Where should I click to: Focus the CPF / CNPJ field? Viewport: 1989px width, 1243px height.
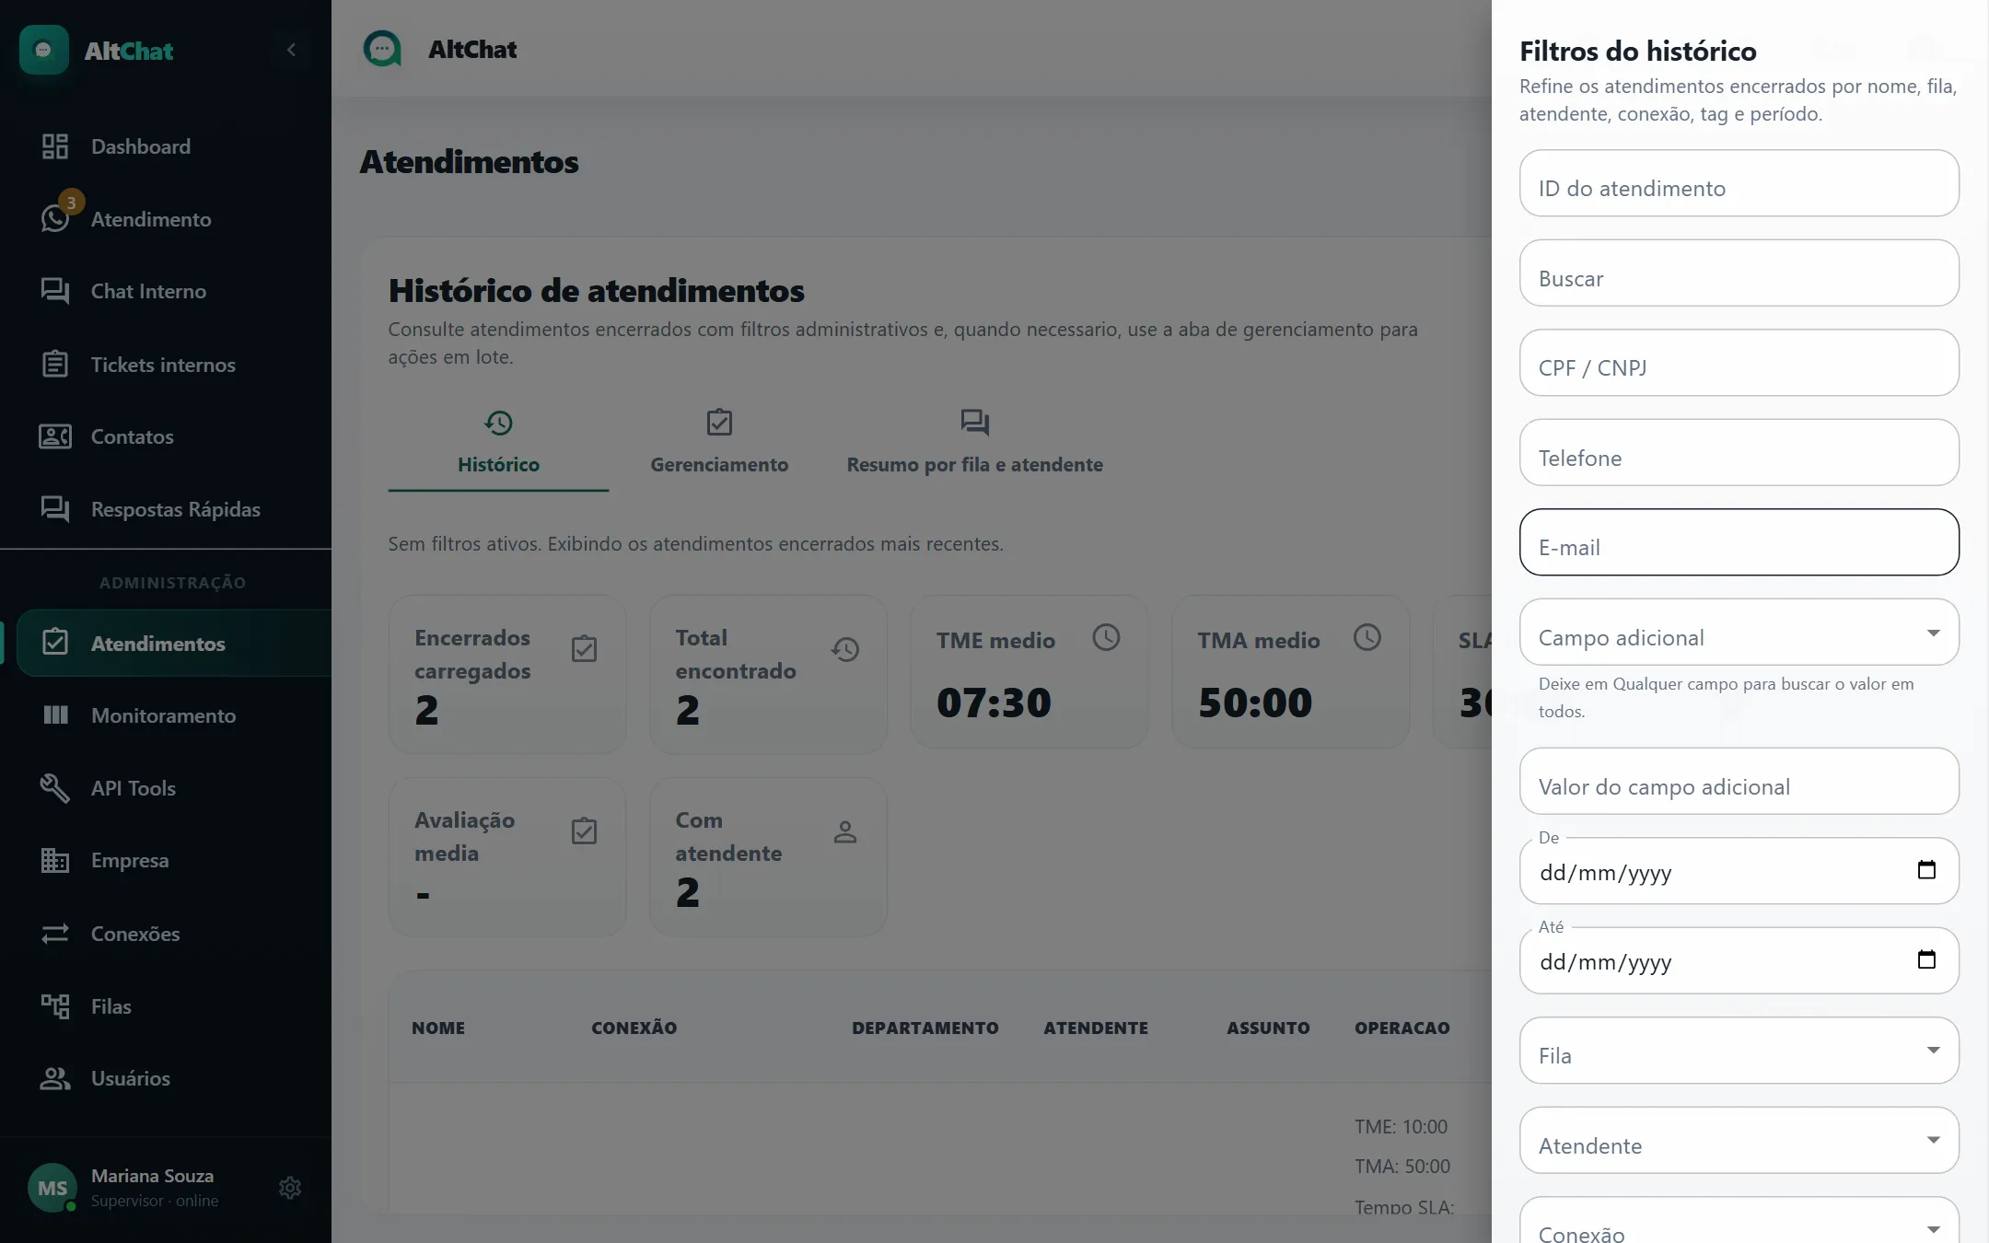[x=1739, y=363]
